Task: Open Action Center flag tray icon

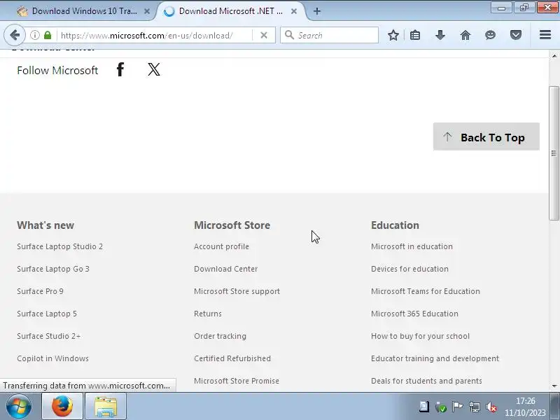Action: pos(457,407)
